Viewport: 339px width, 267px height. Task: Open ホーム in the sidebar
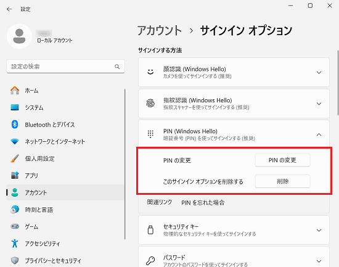(65, 91)
